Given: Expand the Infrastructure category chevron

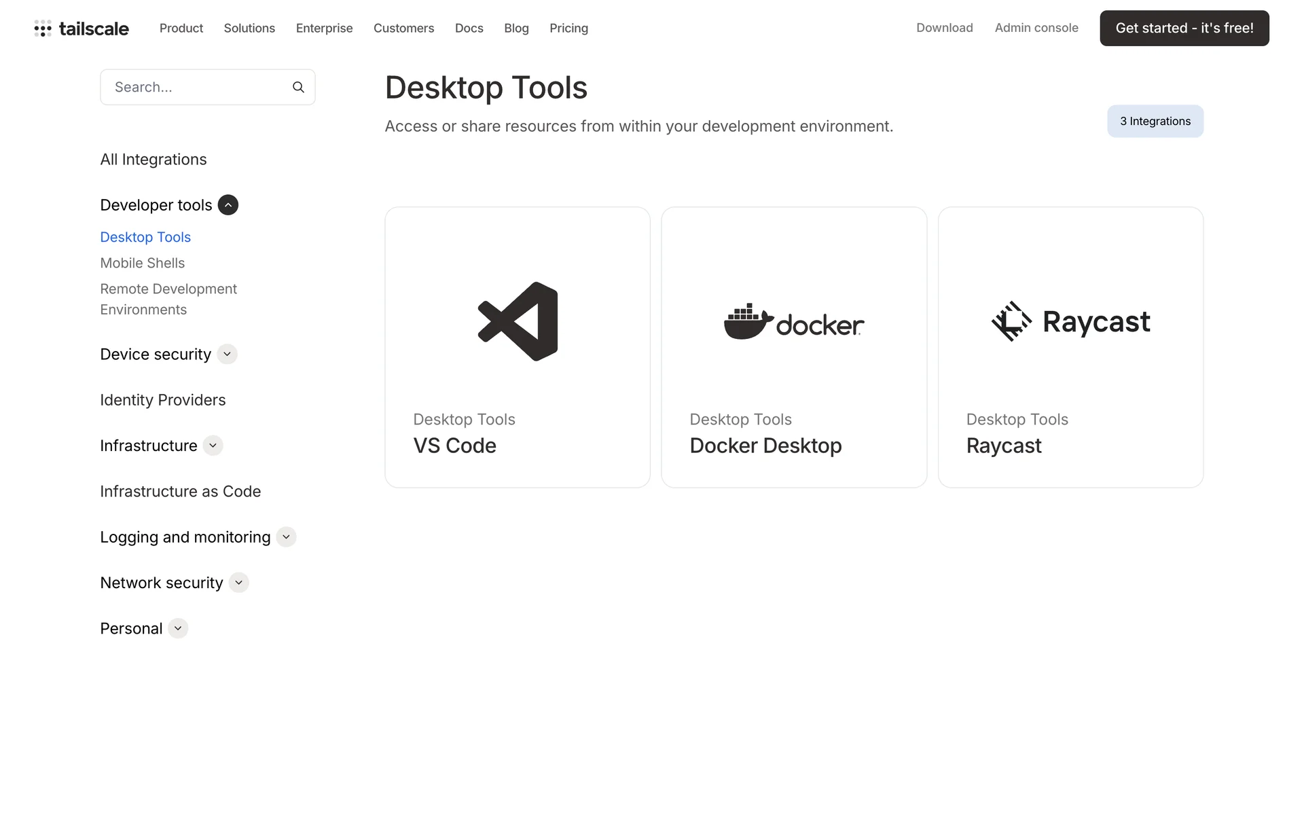Looking at the screenshot, I should (x=213, y=446).
